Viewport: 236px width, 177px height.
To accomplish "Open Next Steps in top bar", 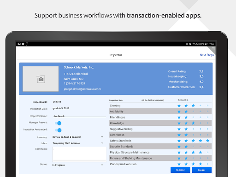I will [206, 55].
